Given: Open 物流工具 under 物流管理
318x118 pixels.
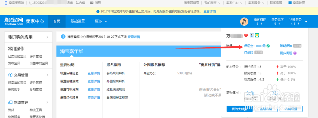Looking at the screenshot, I should (x=36, y=110).
